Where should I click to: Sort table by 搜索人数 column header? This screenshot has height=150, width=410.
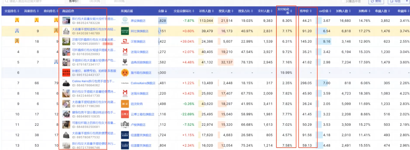(226, 11)
